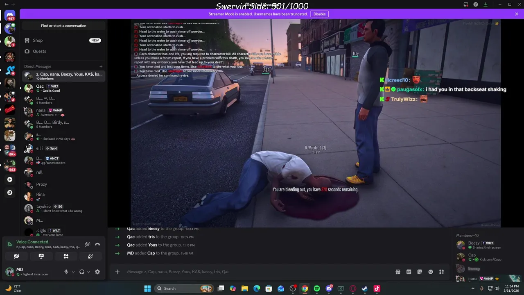The image size is (524, 295).
Task: Open Spotify from the taskbar
Action: pos(317,288)
